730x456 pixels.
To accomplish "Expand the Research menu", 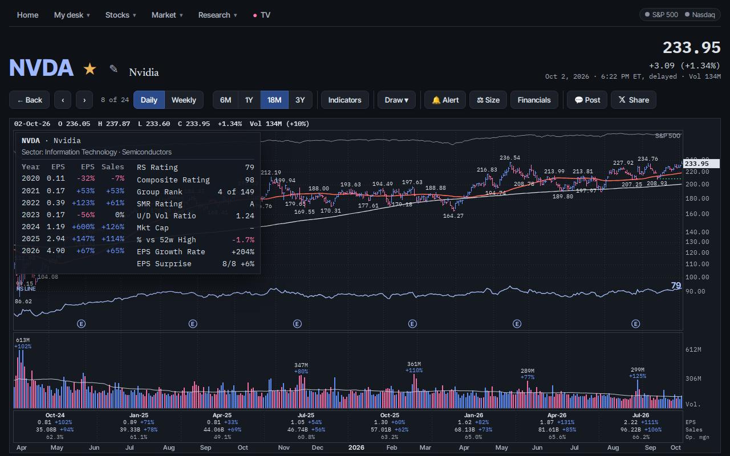I will [217, 15].
